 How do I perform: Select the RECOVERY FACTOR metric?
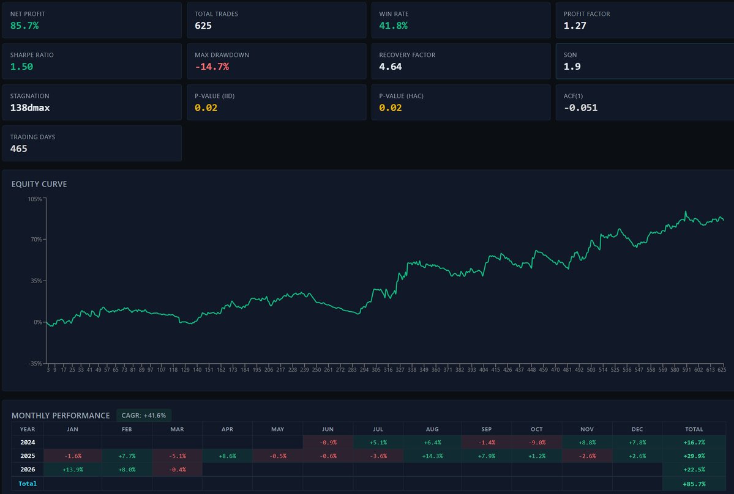tap(459, 61)
